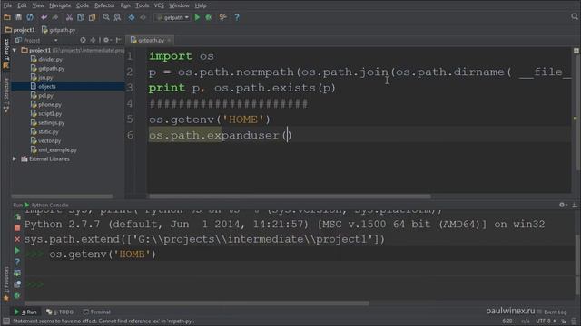Select xml_example.py in project tree
Image resolution: width=581 pixels, height=326 pixels.
pos(54,150)
